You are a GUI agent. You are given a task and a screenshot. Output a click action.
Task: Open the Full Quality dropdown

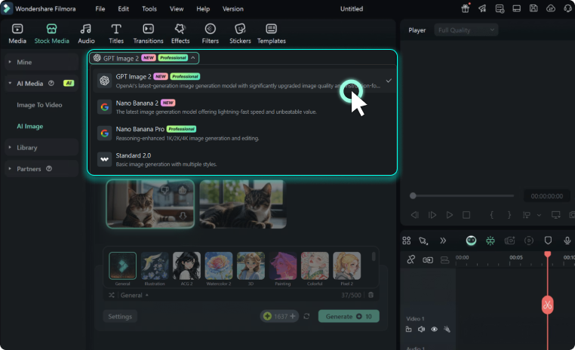[x=466, y=30]
